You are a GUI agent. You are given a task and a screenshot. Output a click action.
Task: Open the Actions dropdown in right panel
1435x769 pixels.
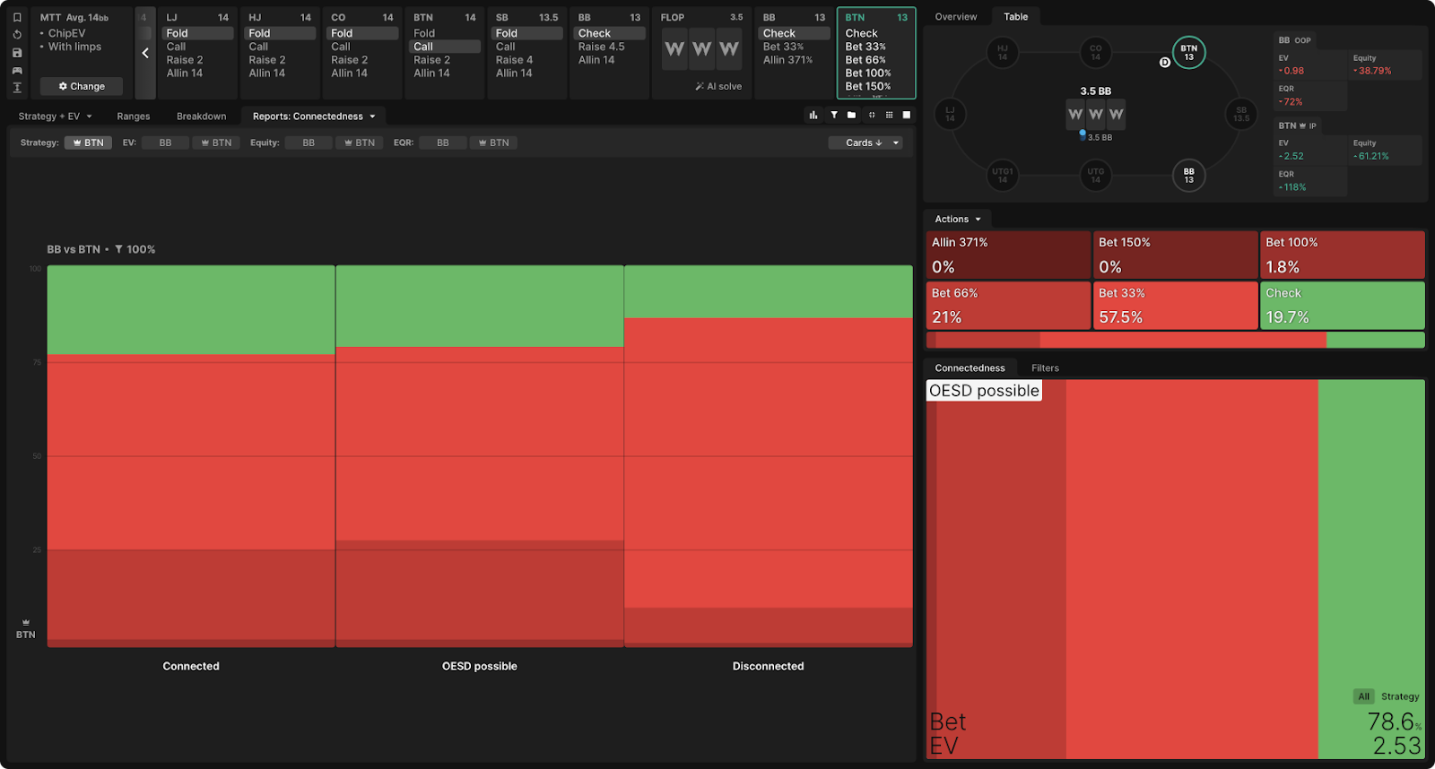pyautogui.click(x=957, y=219)
